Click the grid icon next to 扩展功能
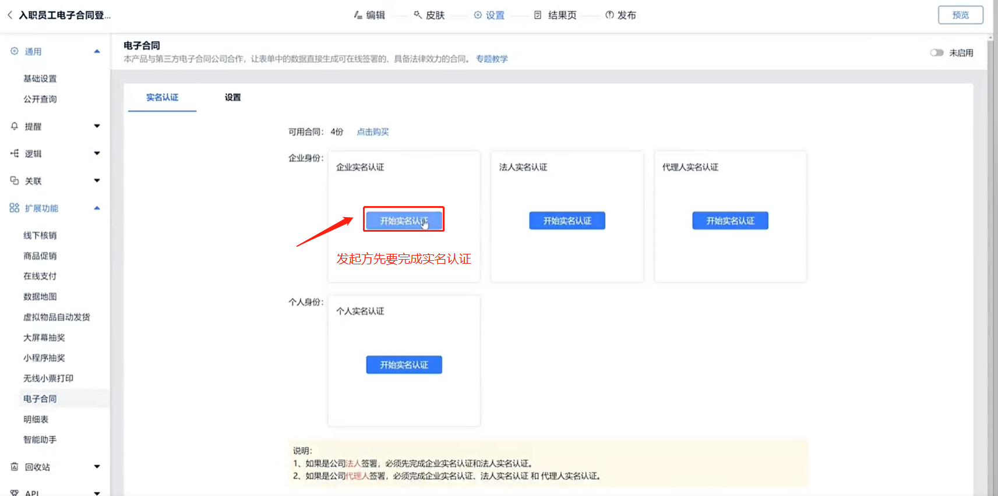 point(15,208)
